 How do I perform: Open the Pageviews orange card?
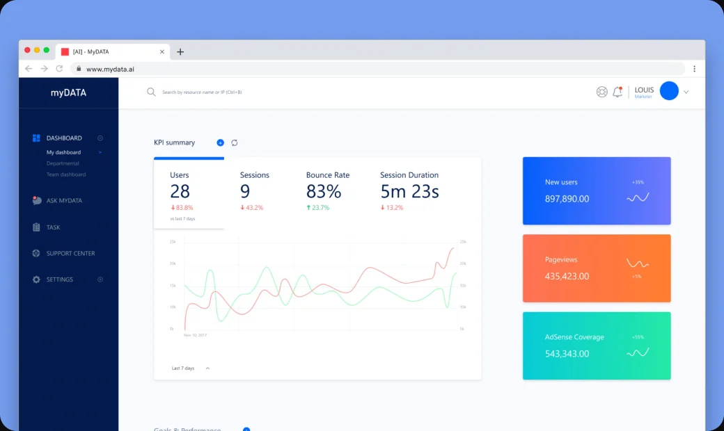tap(597, 268)
